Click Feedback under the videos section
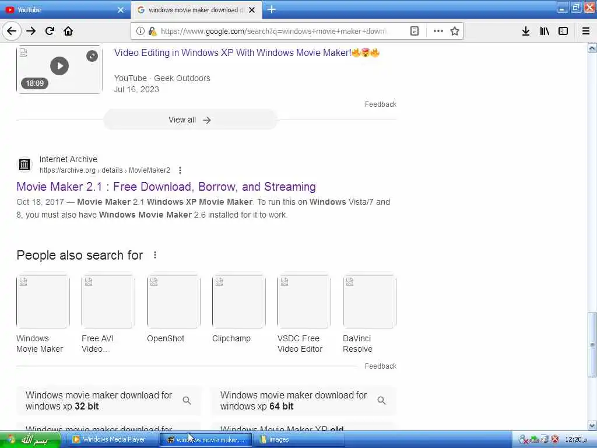The width and height of the screenshot is (597, 448). pos(380,104)
